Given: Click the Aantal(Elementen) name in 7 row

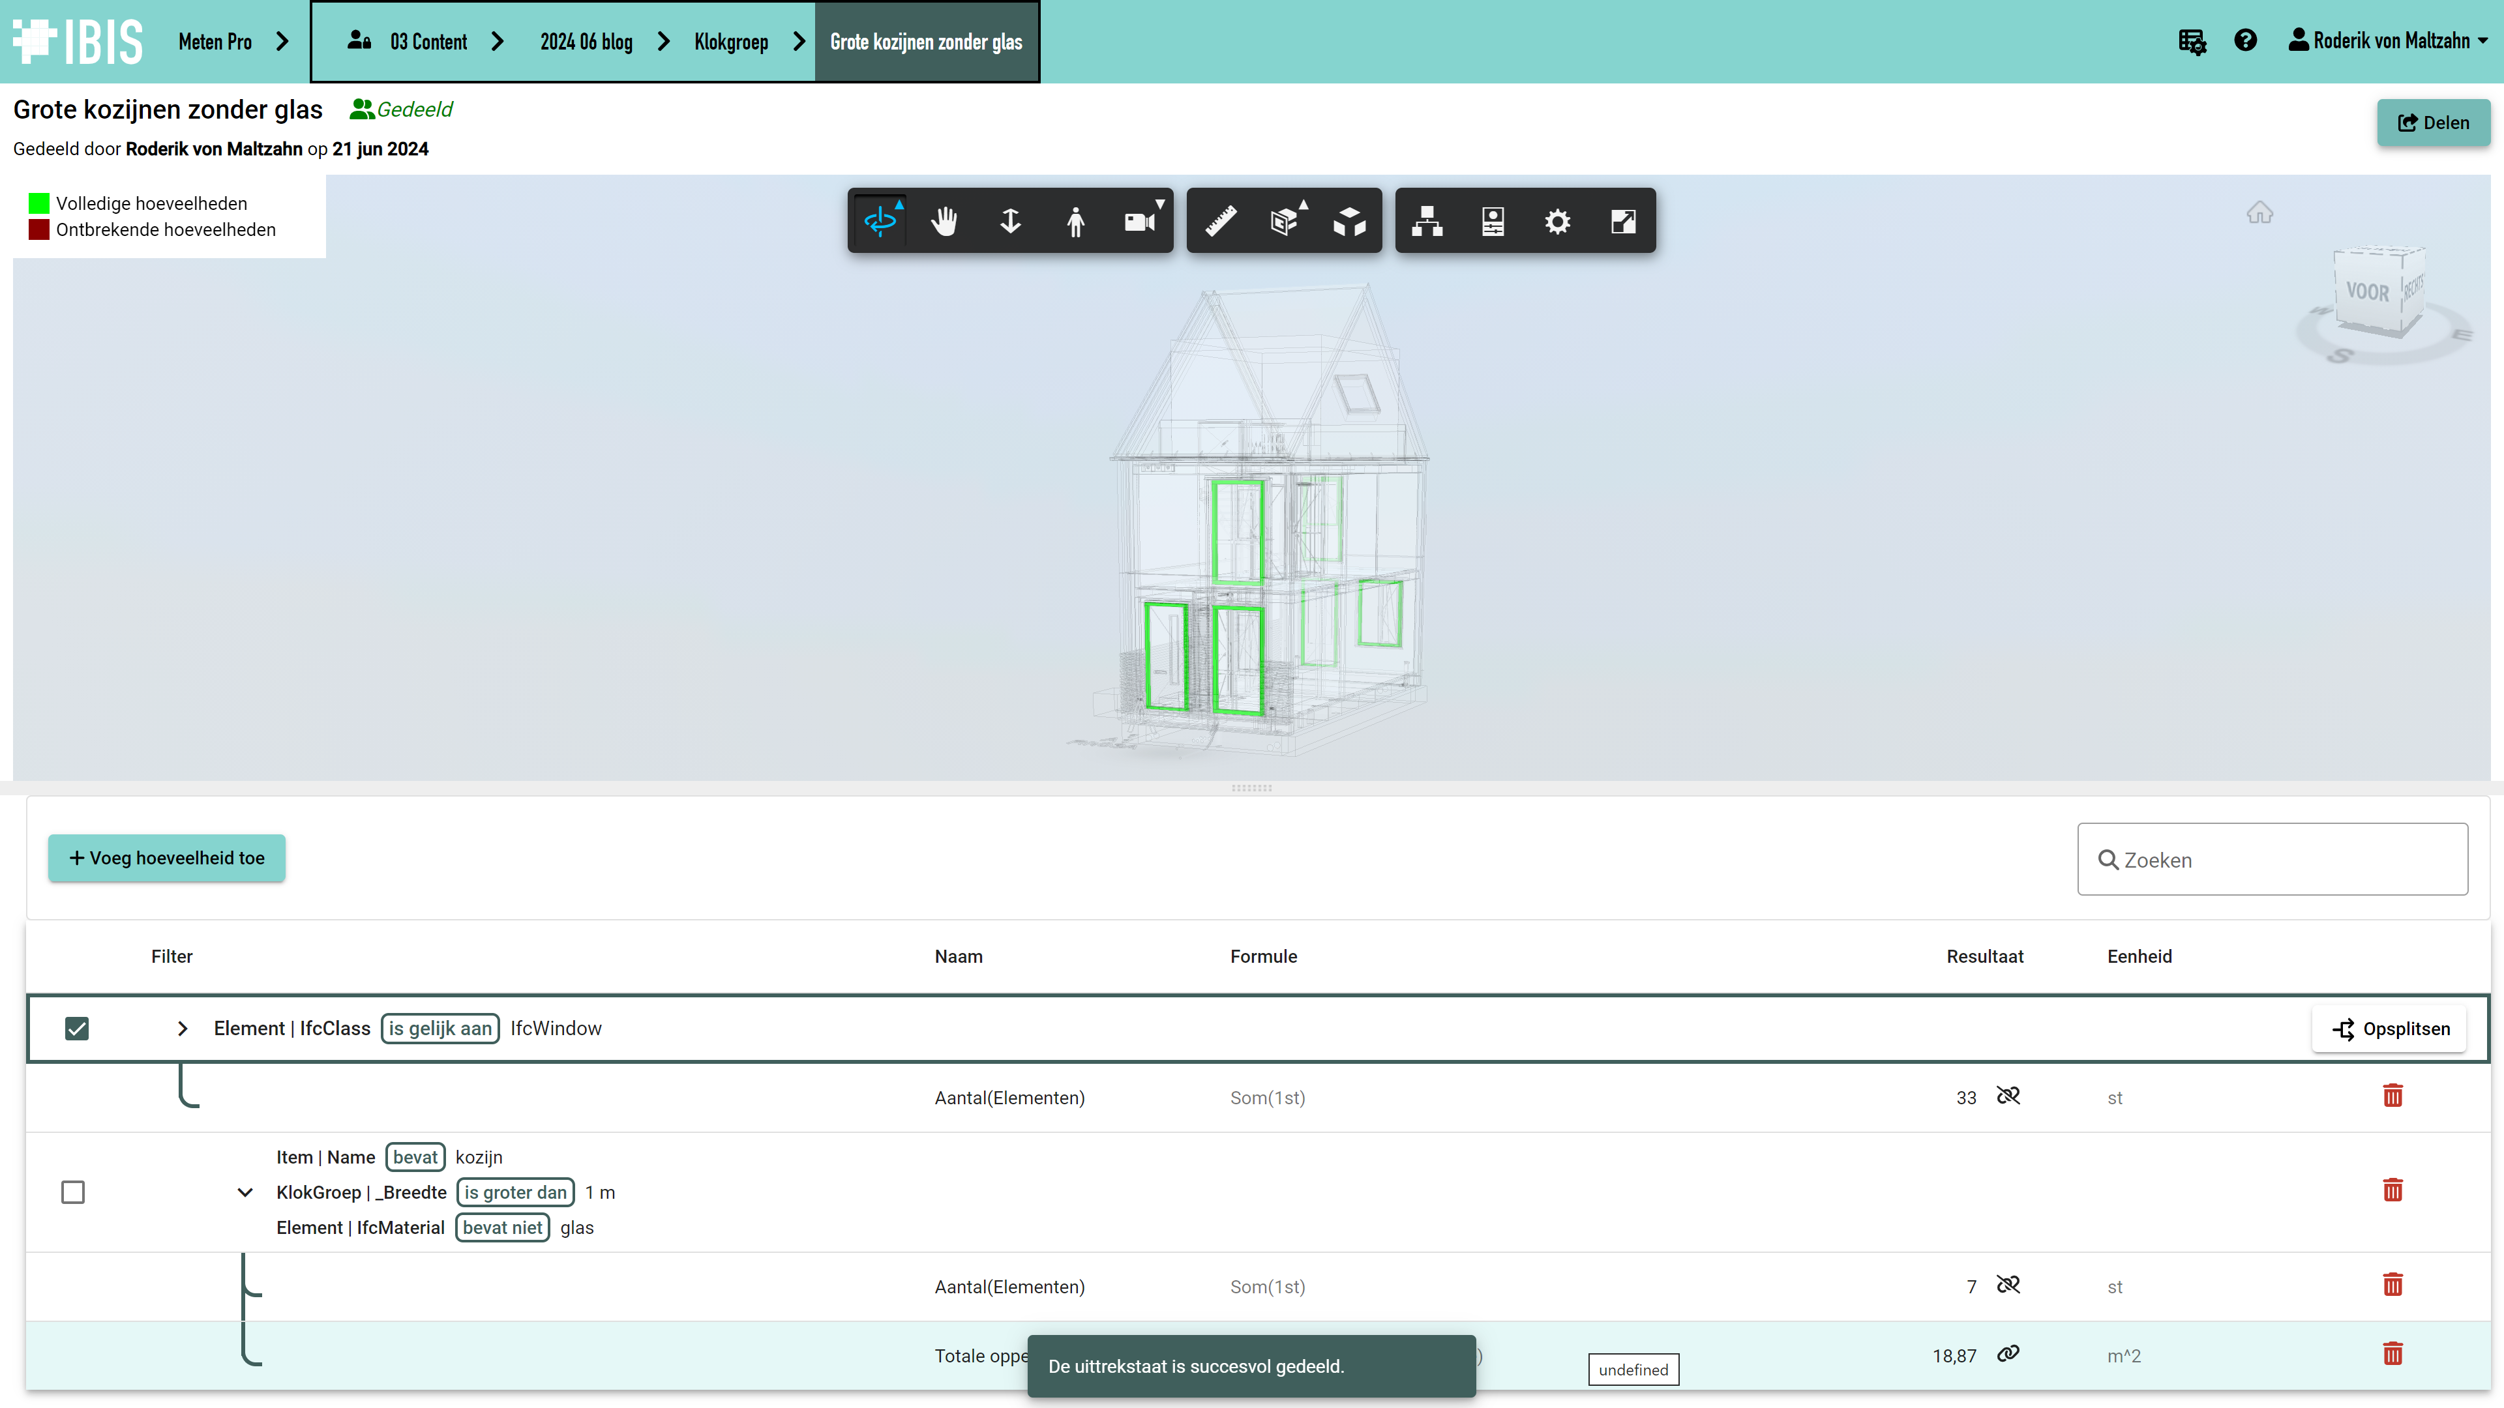Looking at the screenshot, I should tap(1009, 1287).
